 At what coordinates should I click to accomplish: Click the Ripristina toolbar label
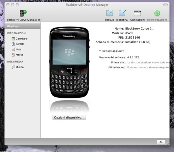(x=122, y=20)
